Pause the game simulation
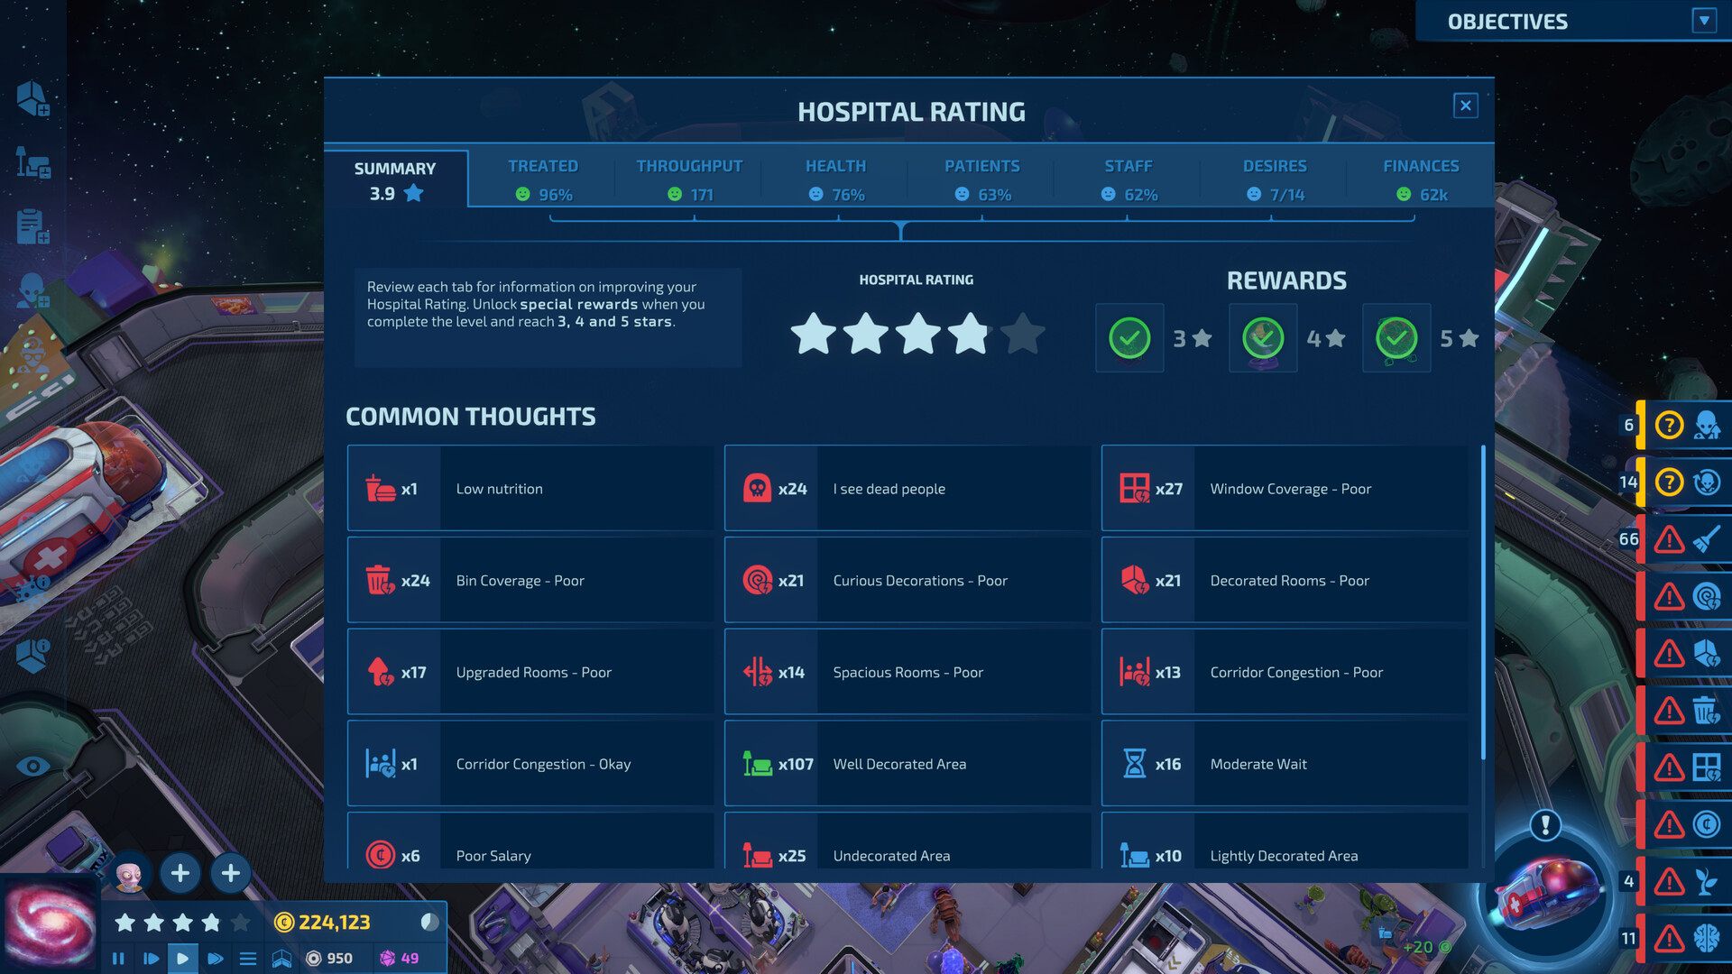Image resolution: width=1732 pixels, height=974 pixels. (118, 958)
